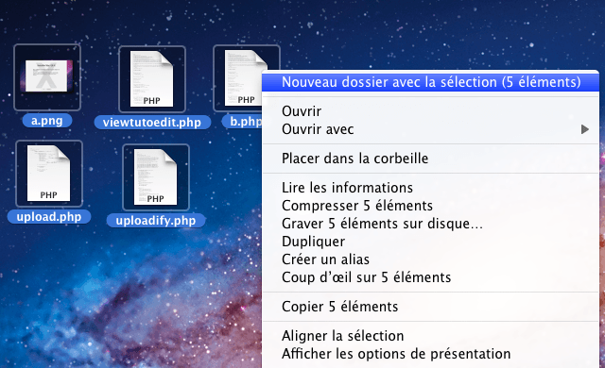Choose Nouveau dossier avec la sélection
This screenshot has height=368, width=605.
click(431, 82)
